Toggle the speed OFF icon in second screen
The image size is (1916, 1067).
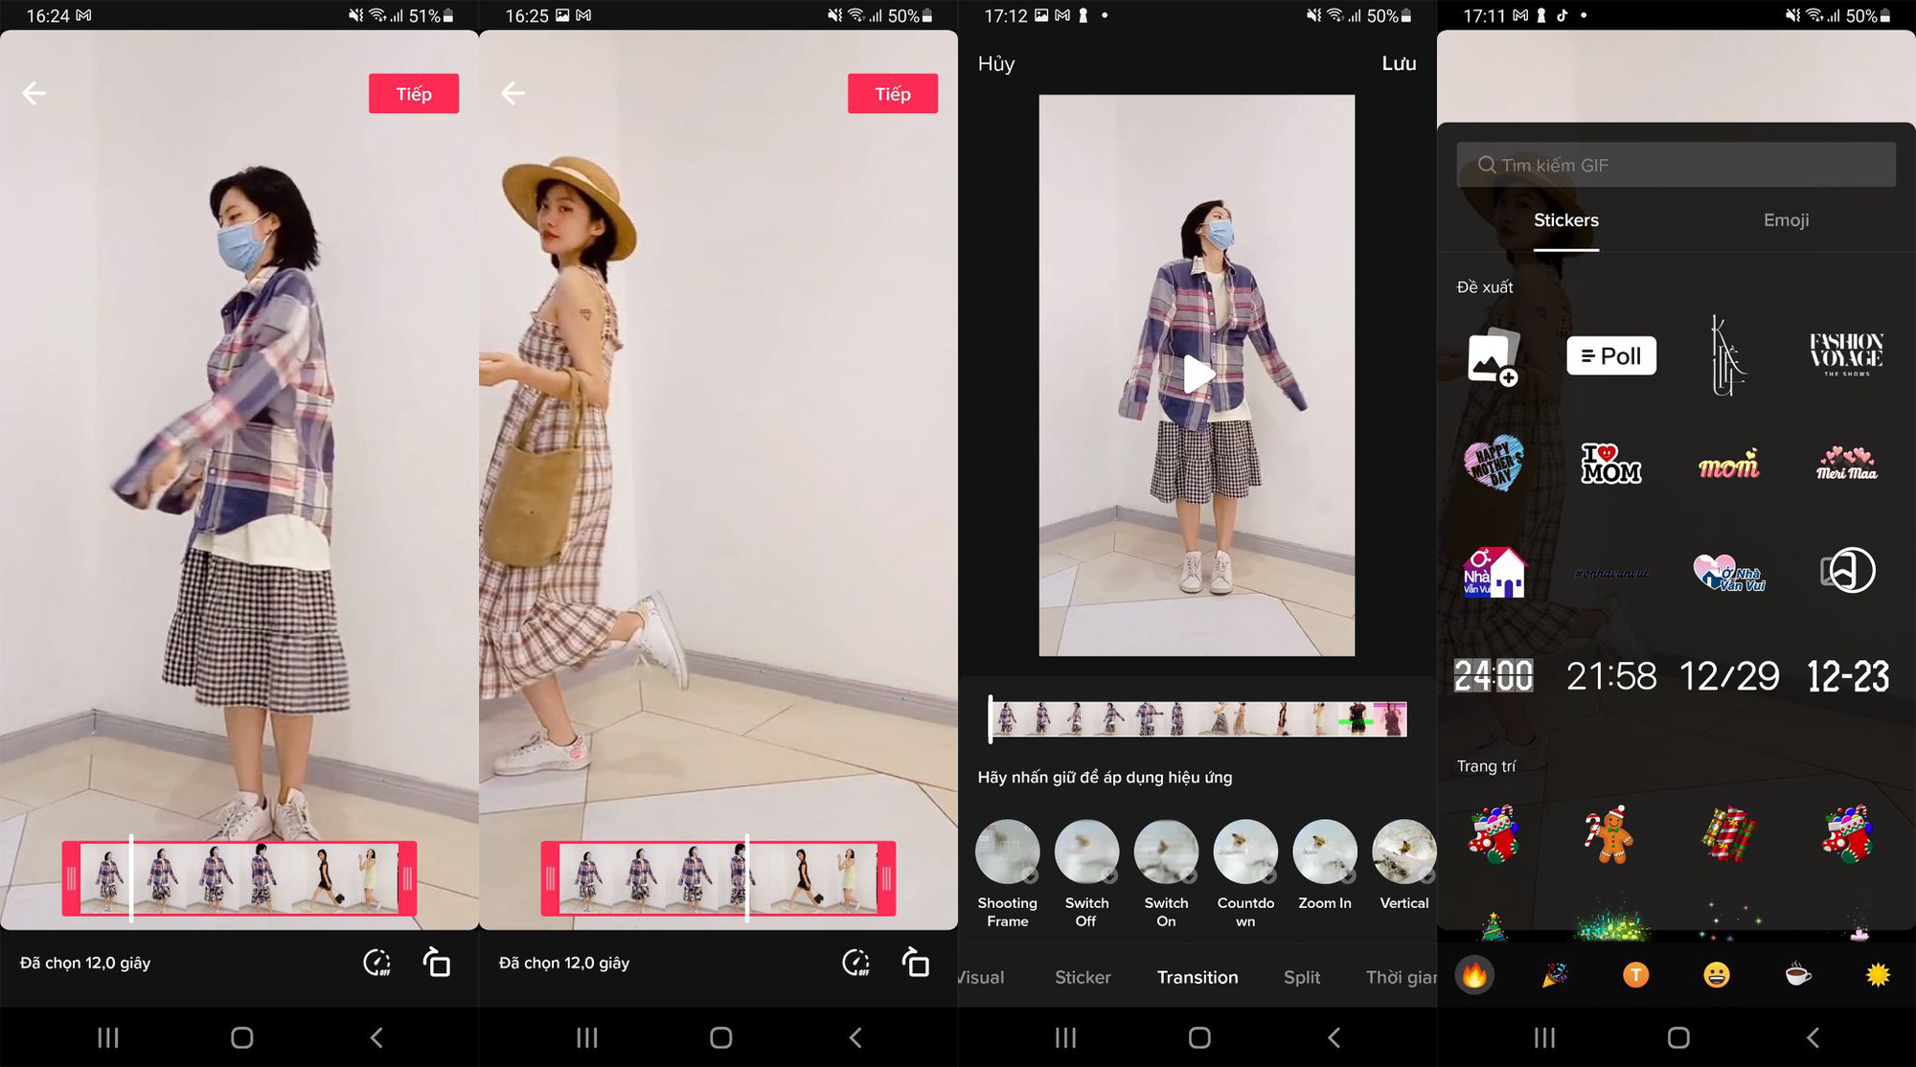tap(856, 963)
